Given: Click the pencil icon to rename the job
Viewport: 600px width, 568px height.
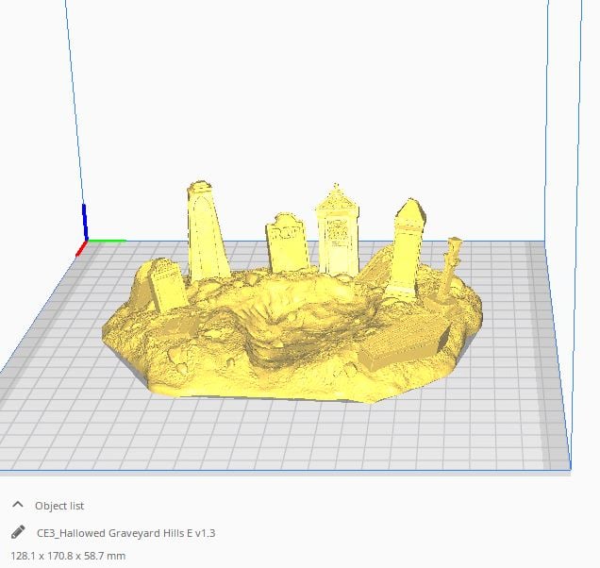Looking at the screenshot, I should [x=18, y=533].
